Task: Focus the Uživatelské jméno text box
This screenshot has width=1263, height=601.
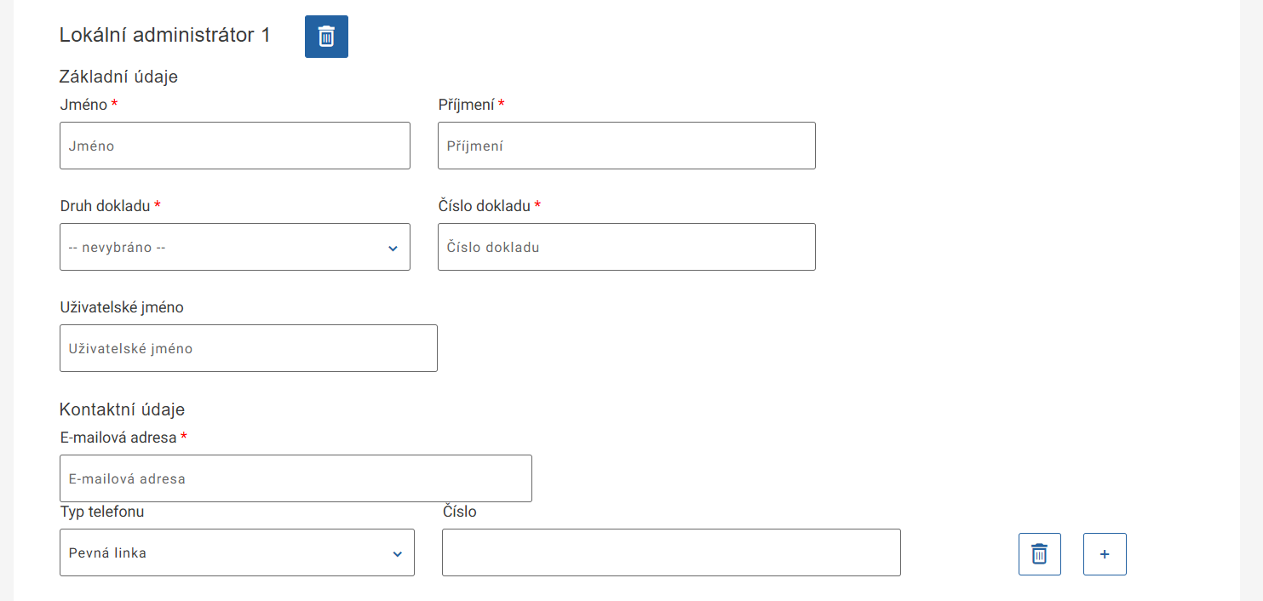Action: coord(249,348)
